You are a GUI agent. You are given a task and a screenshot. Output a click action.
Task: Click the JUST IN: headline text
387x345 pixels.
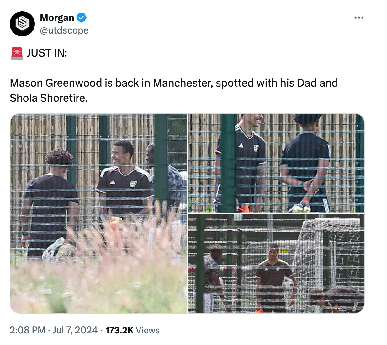pos(47,53)
